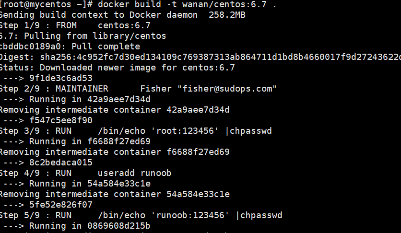Click 'Removing intermediate container 54a584e33c1e'
Image resolution: width=401 pixels, height=233 pixels.
click(115, 194)
